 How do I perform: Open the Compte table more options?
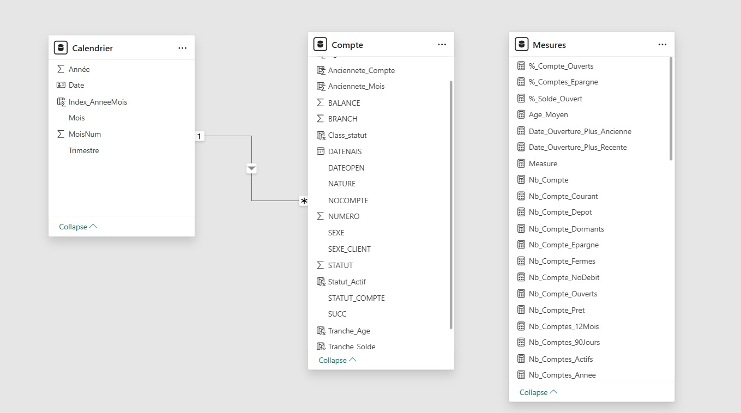pos(442,45)
